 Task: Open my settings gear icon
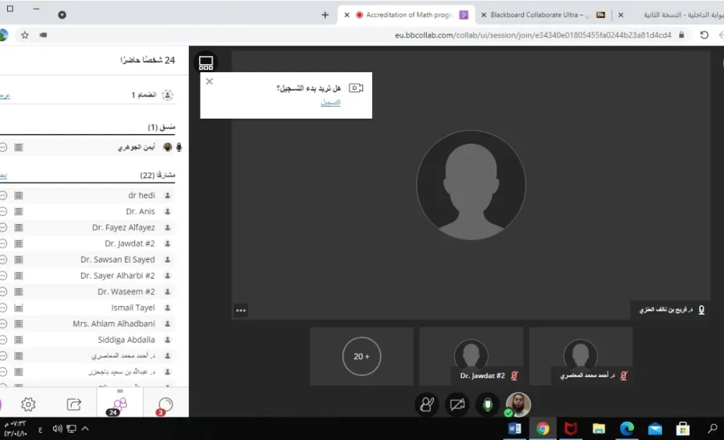tap(28, 405)
